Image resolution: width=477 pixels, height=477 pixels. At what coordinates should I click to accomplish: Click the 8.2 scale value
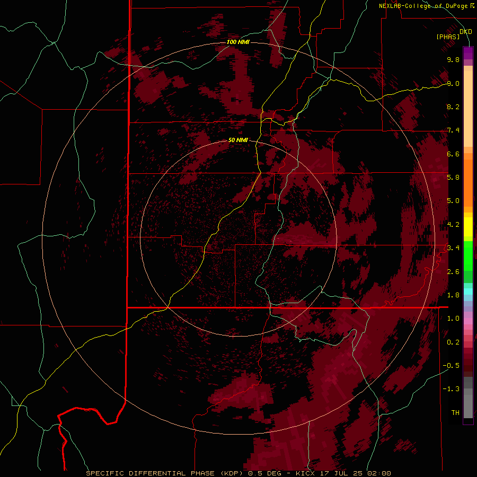453,107
